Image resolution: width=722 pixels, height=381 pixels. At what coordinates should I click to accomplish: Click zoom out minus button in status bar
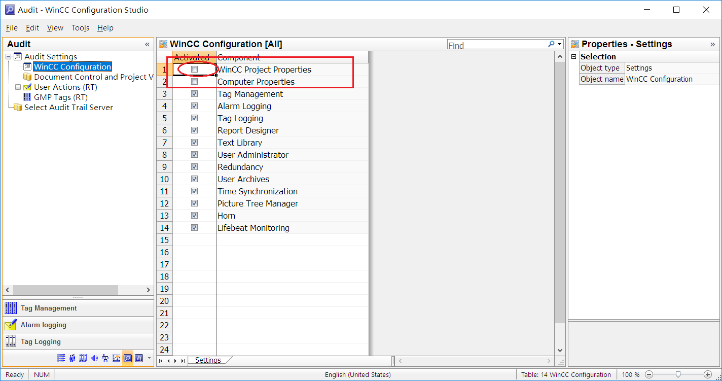(648, 374)
